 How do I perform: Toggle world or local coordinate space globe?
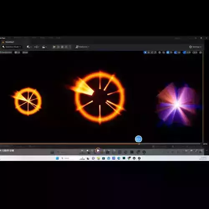160,52
